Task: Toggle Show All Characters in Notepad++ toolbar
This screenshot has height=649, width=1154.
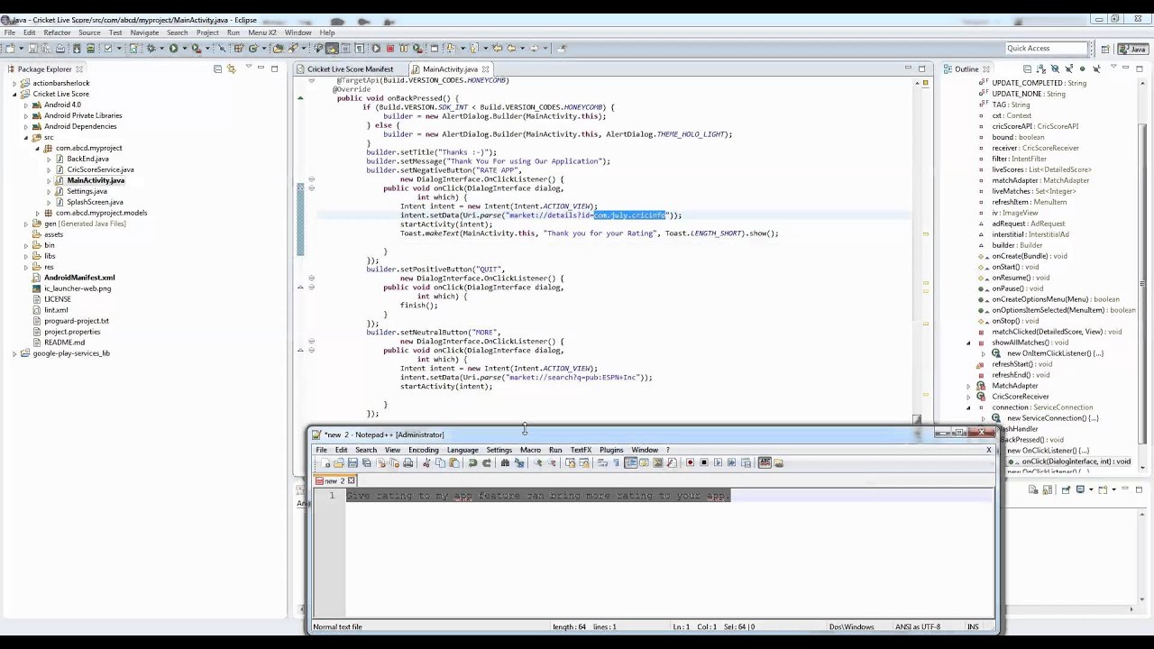Action: click(x=617, y=463)
